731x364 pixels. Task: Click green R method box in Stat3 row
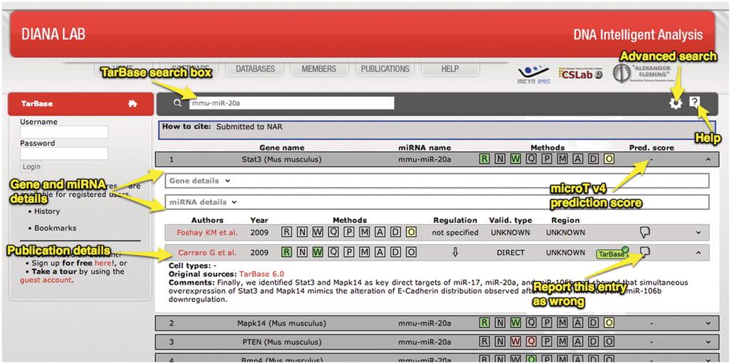tap(484, 159)
